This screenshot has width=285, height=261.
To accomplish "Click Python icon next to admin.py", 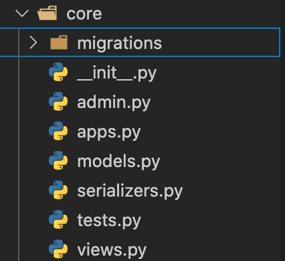I will [x=58, y=101].
